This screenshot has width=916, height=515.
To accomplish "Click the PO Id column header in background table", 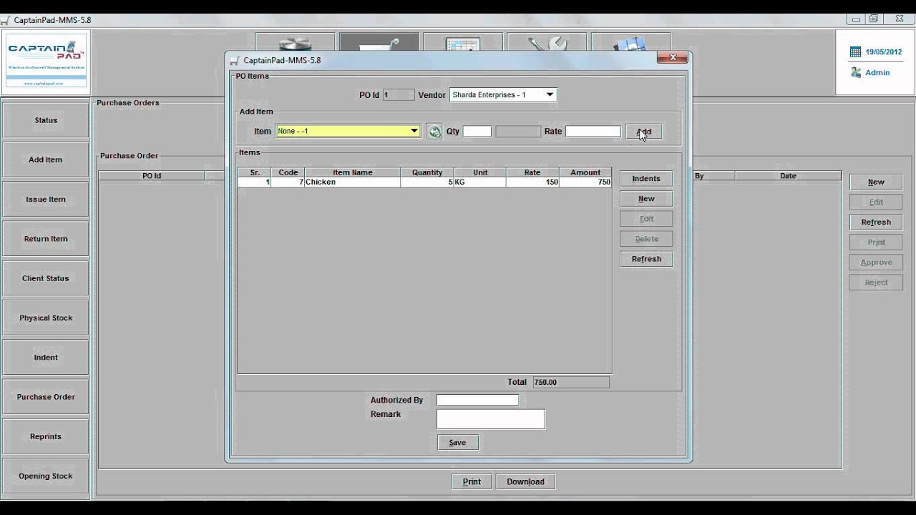I will 152,176.
